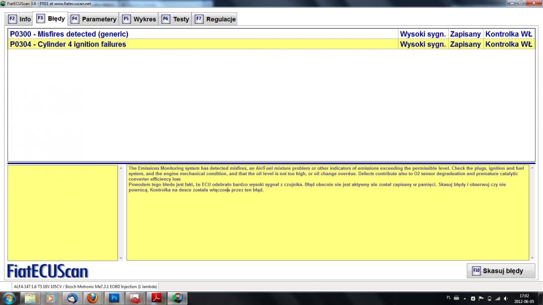Show hidden system tray icons
This screenshot has height=305, width=543.
(465, 298)
